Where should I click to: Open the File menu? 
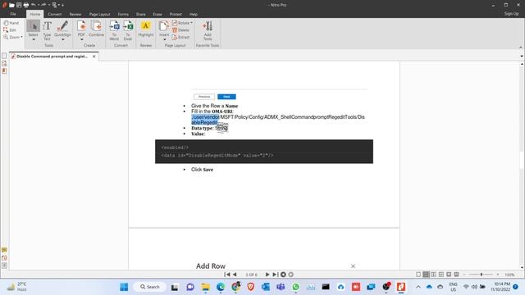(13, 14)
